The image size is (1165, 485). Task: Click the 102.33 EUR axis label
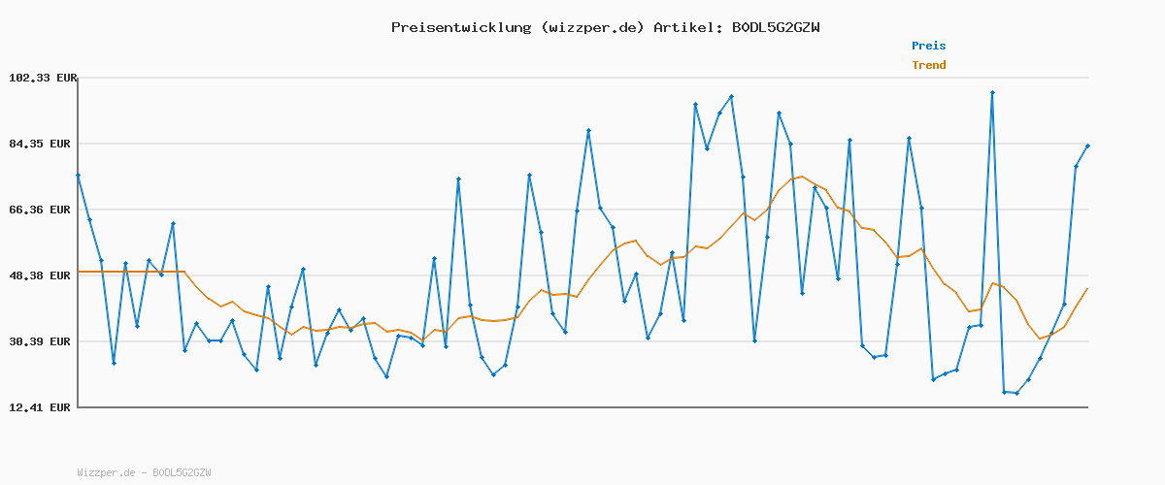click(42, 78)
